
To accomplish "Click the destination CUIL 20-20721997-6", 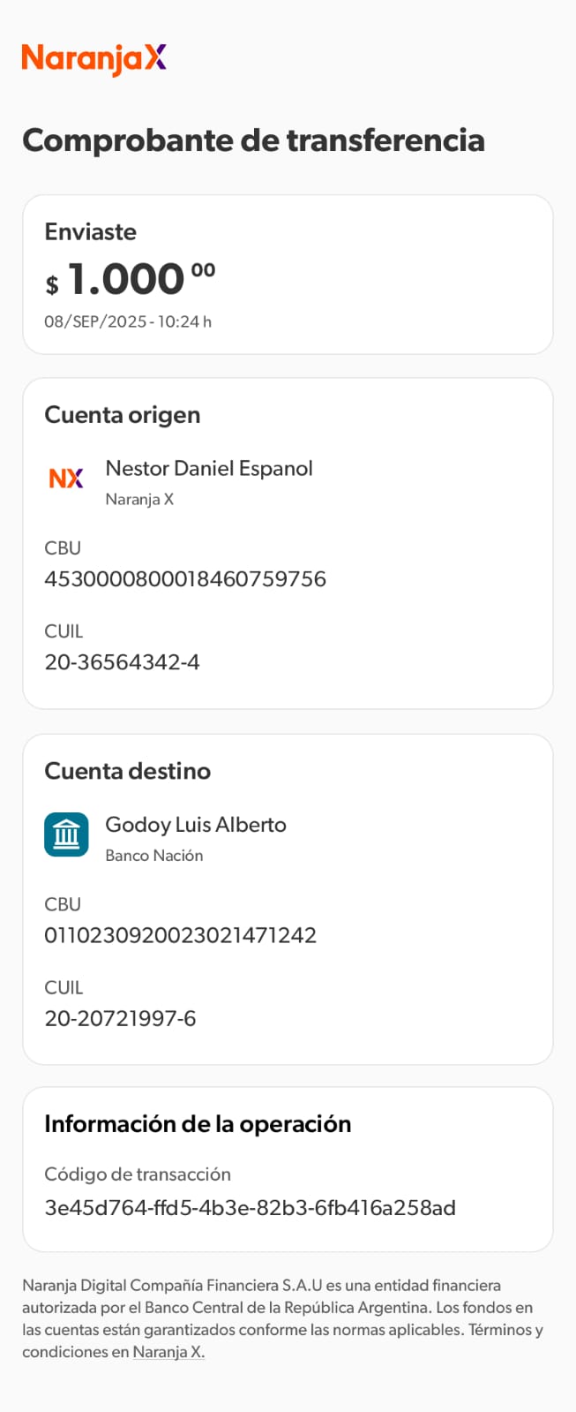I will 120,1018.
